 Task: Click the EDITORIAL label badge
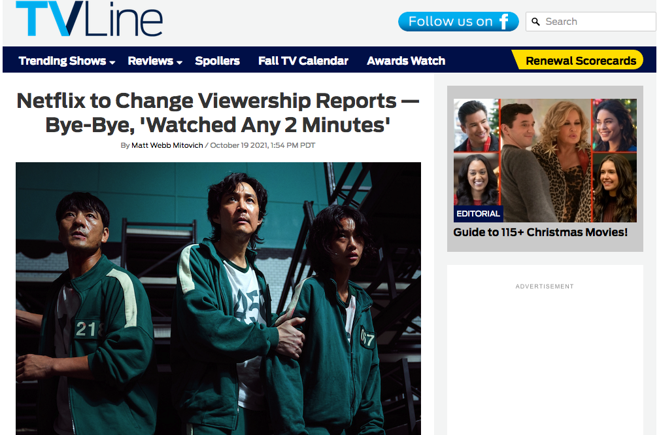[479, 214]
